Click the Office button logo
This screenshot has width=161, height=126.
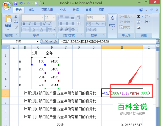[x=6, y=5]
